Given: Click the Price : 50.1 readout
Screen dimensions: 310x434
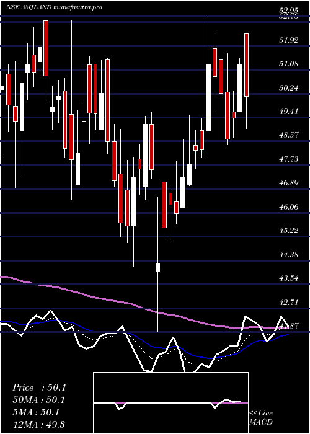Looking at the screenshot, I should 39,387.
